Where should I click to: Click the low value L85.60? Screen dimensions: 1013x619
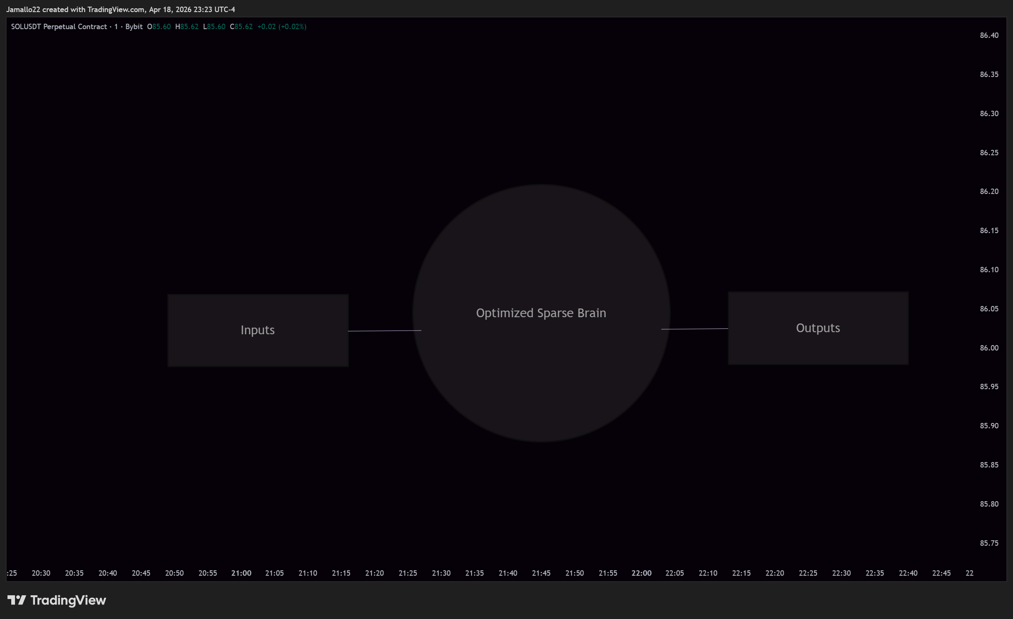[x=214, y=27]
